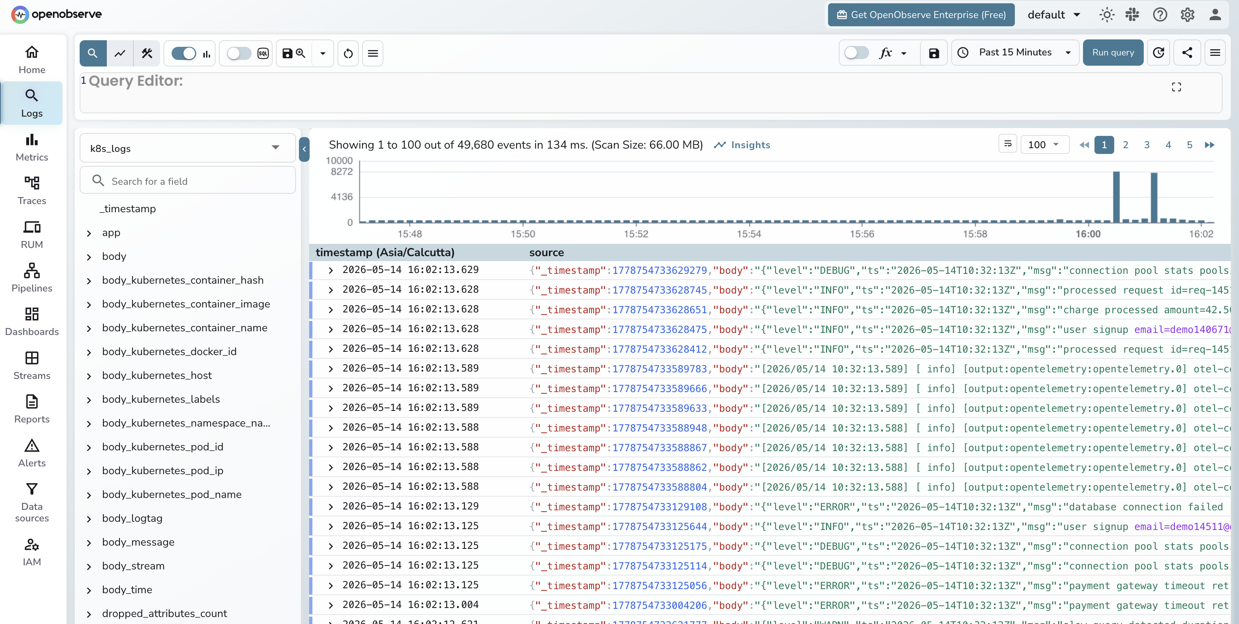Go to results page 5
The width and height of the screenshot is (1239, 624).
click(1189, 145)
